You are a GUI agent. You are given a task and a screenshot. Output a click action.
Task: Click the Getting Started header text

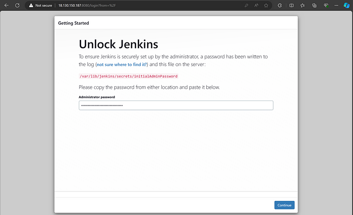[x=74, y=23]
